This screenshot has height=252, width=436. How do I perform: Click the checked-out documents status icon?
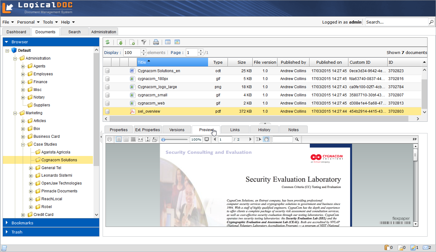click(413, 248)
